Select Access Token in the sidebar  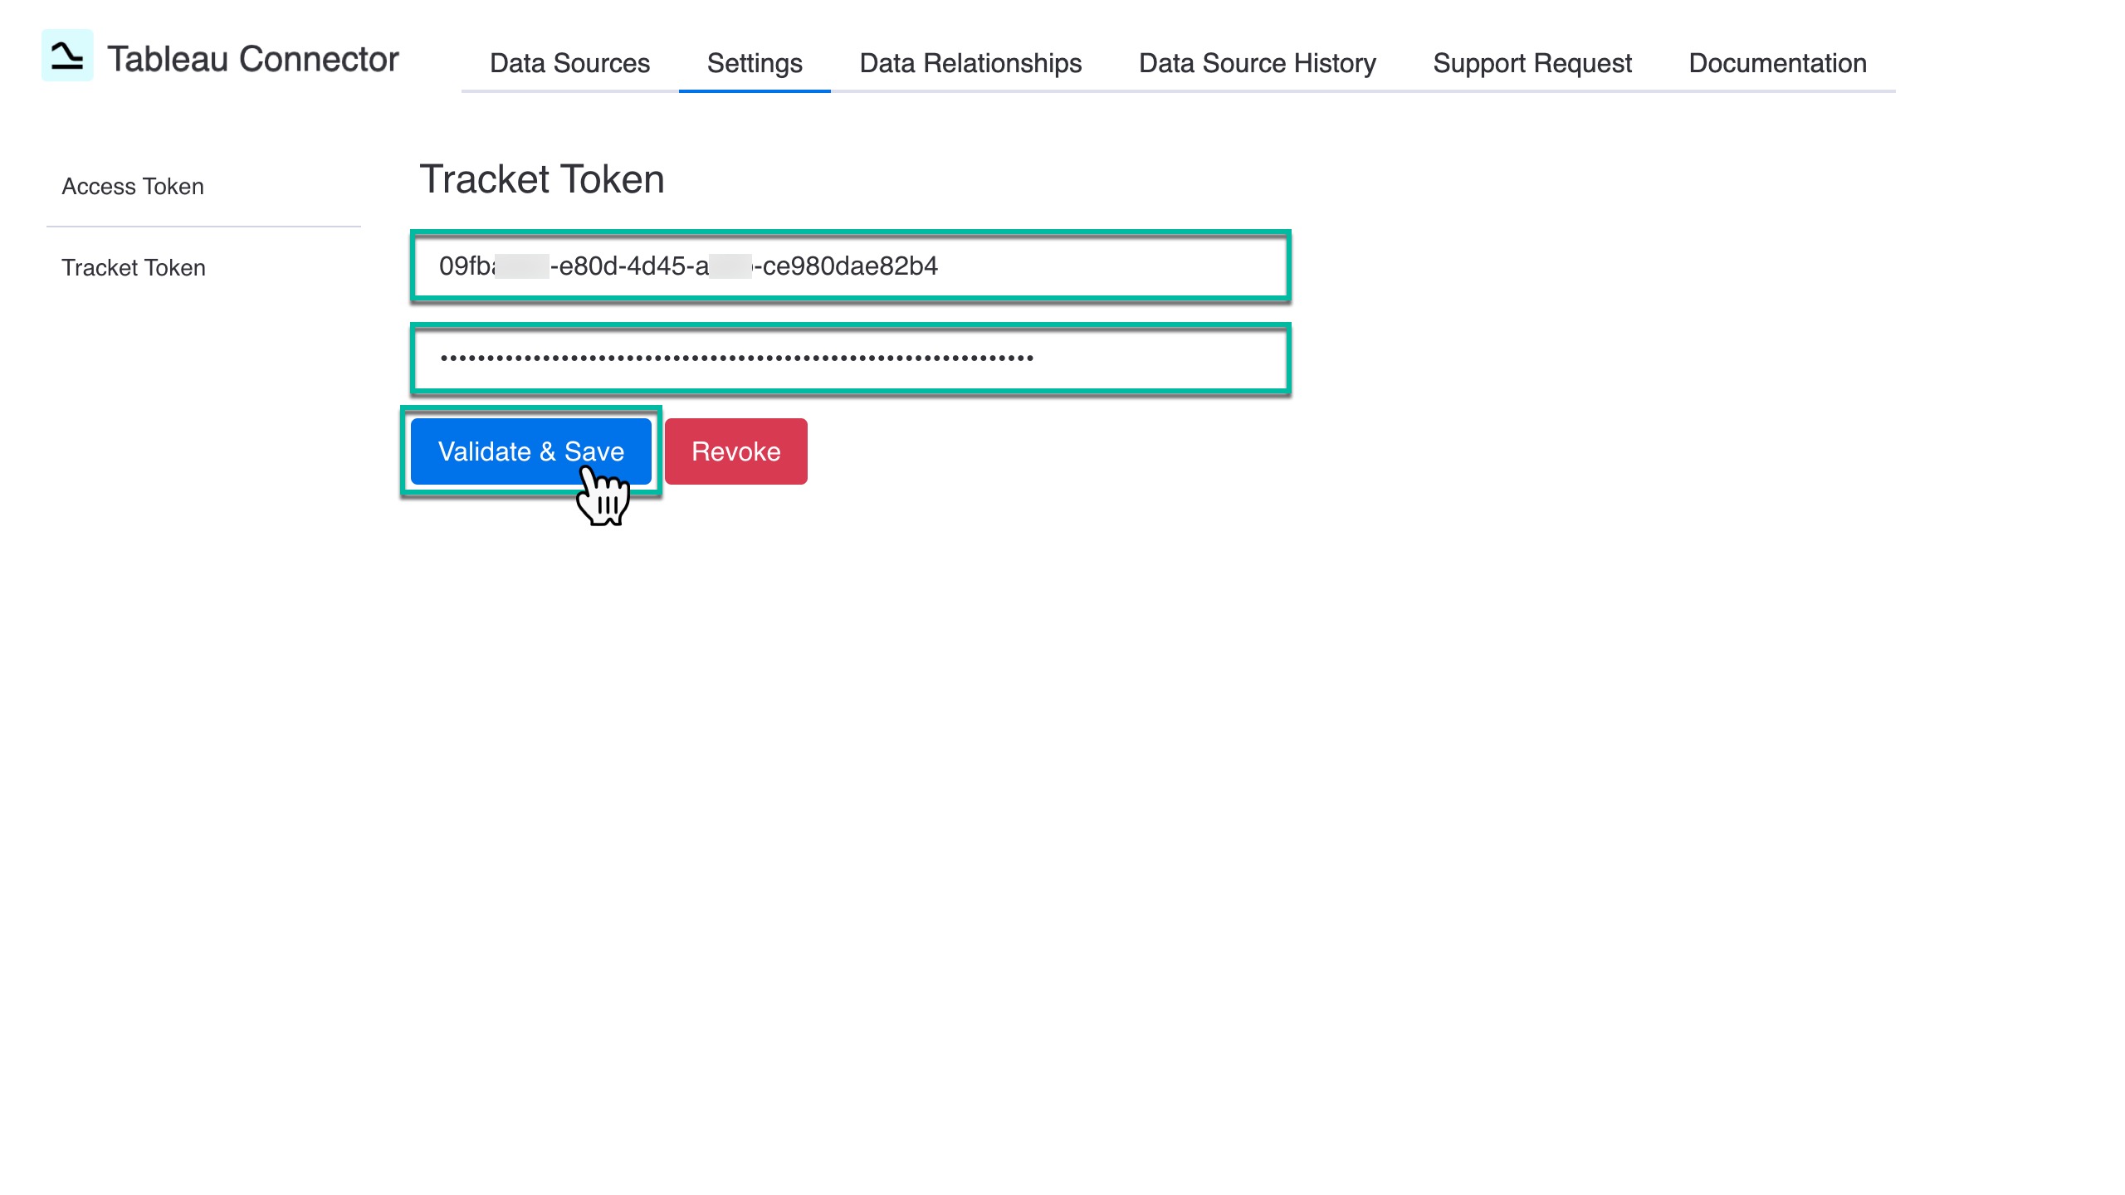pyautogui.click(x=132, y=186)
